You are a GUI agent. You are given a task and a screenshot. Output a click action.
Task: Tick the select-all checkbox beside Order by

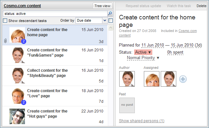(110, 21)
